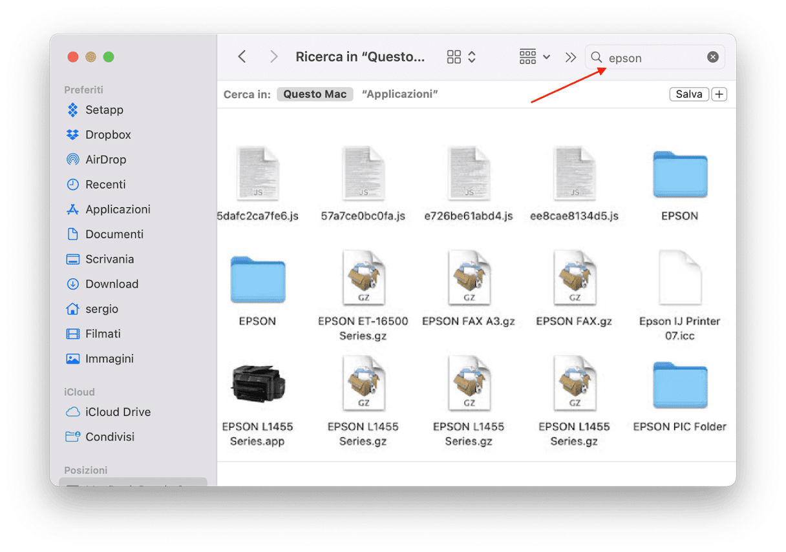Viewport: 786px width, 552px height.
Task: Open the icon view switcher dropdown
Action: (462, 57)
